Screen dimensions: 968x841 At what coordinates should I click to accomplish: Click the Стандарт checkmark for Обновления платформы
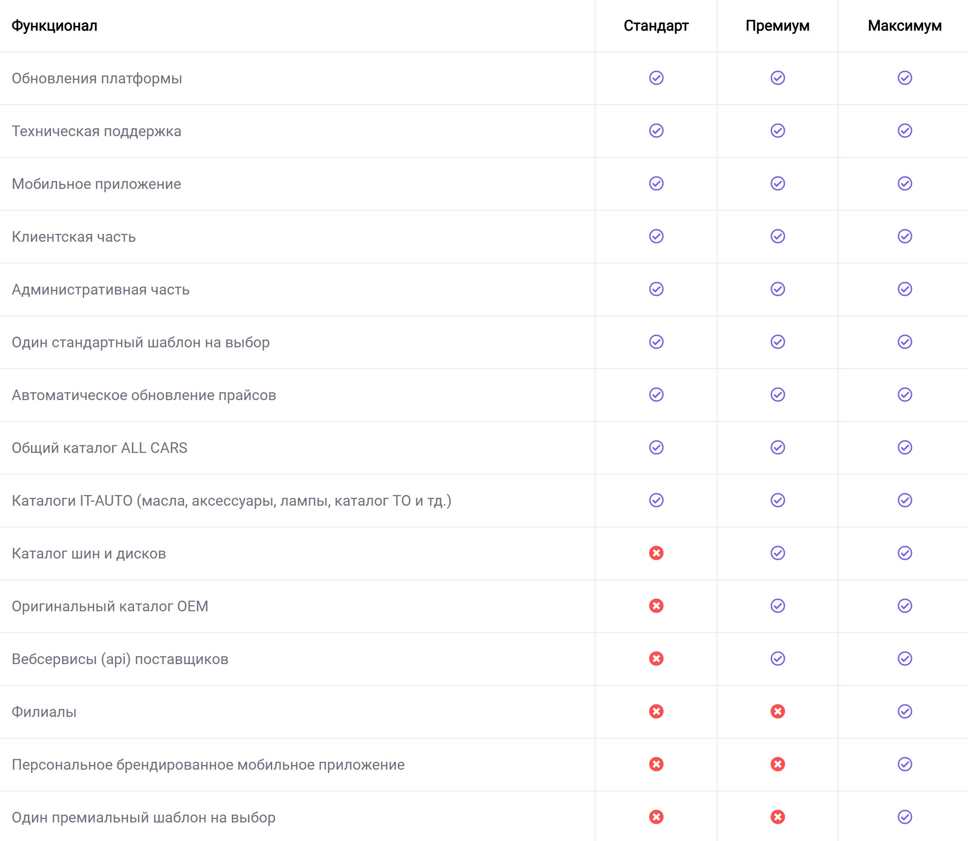click(x=656, y=78)
